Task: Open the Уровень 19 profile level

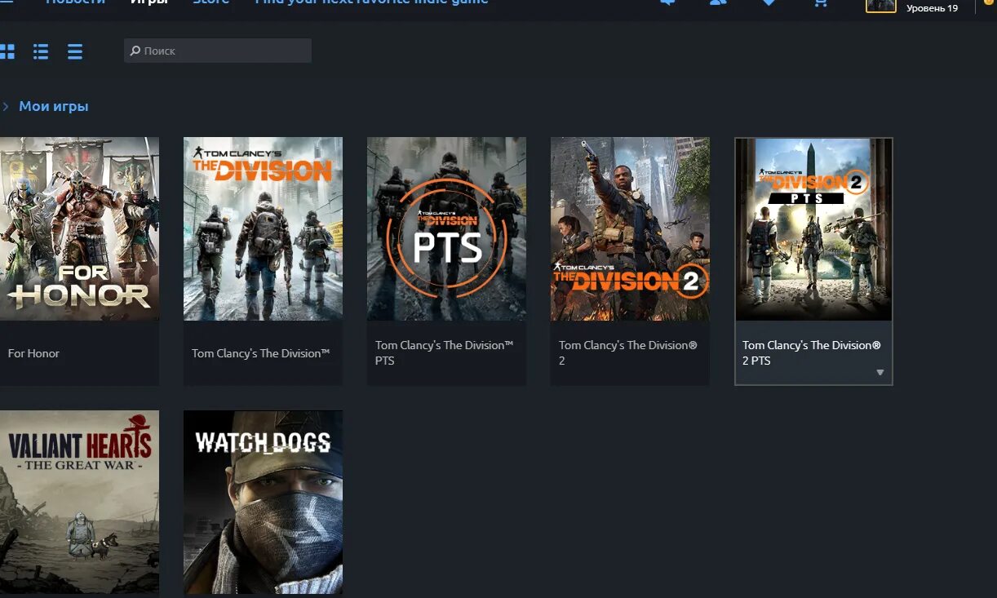Action: click(x=932, y=8)
